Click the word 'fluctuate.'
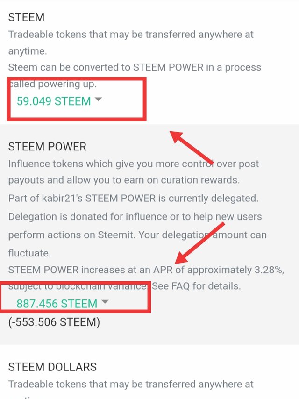 (29, 253)
